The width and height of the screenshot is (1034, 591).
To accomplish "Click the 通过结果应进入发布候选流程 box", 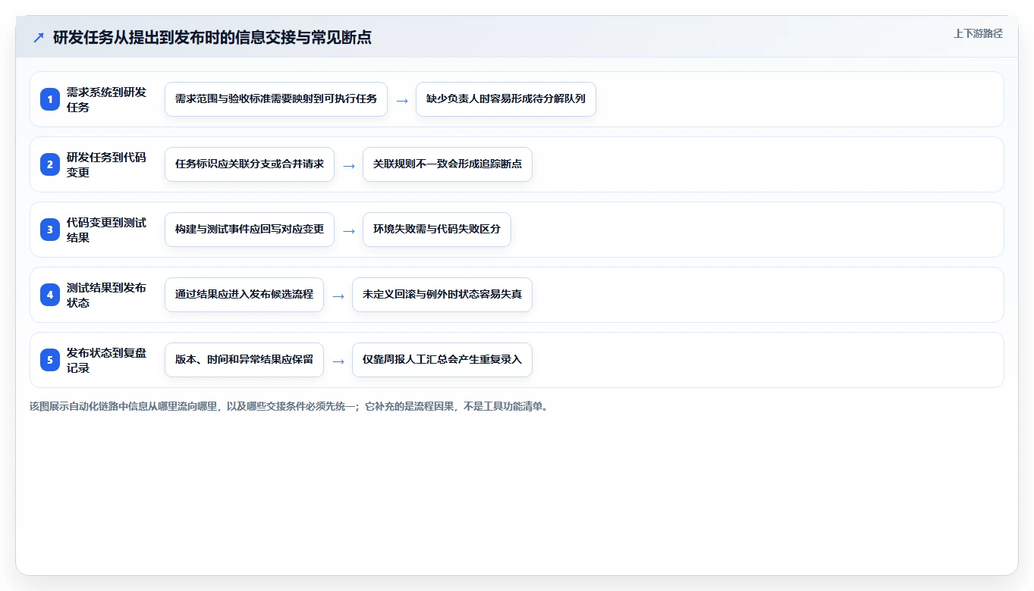I will [244, 295].
